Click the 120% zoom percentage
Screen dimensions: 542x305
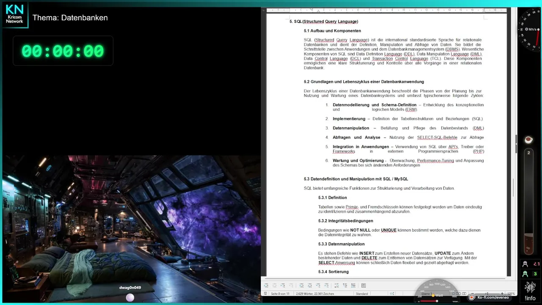511,294
